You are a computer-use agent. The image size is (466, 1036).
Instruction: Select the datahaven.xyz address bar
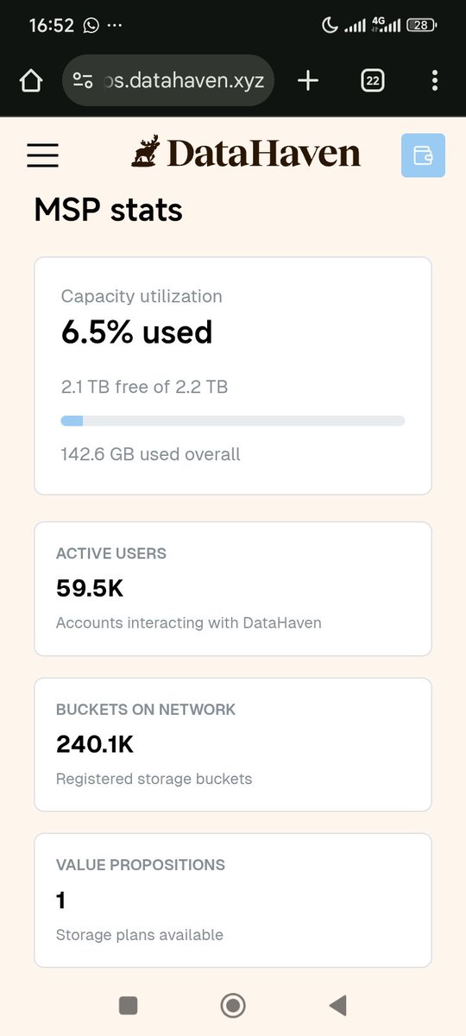pos(168,81)
